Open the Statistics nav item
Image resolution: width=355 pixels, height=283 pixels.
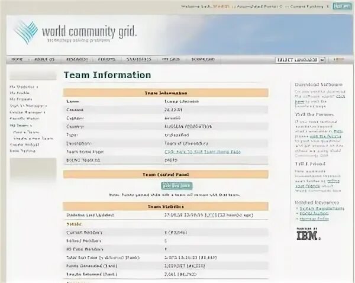[138, 60]
